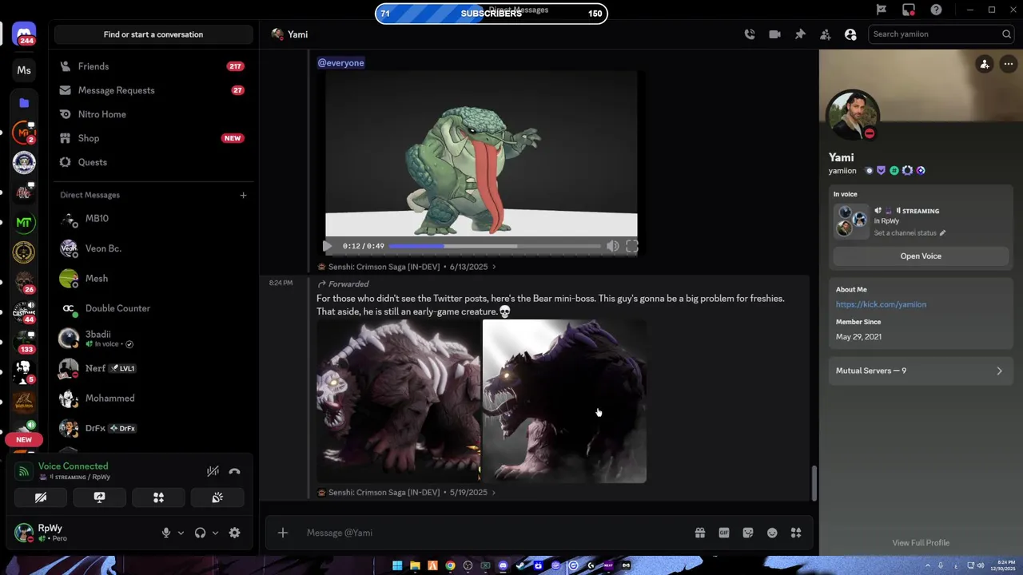Viewport: 1023px width, 575px height.
Task: Open headphone output options dropdown
Action: click(x=215, y=533)
